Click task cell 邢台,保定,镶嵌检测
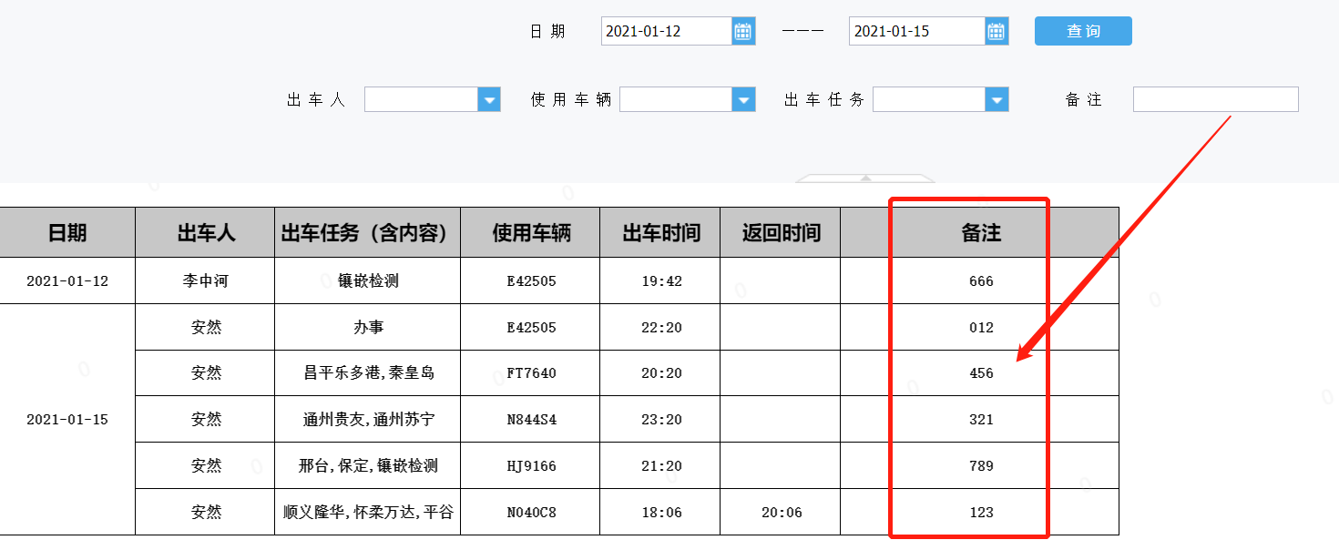Image resolution: width=1339 pixels, height=540 pixels. pos(368,466)
